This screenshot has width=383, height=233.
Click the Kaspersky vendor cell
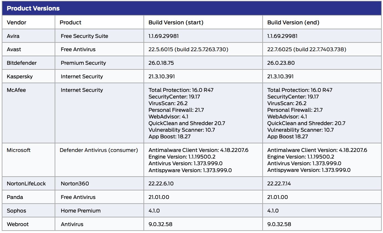tap(20, 76)
